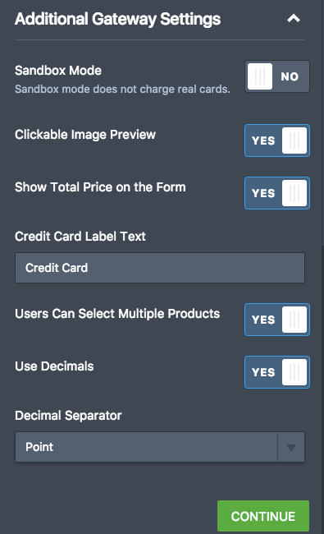Image resolution: width=324 pixels, height=534 pixels.
Task: Click the 'Sandbox Mode' label text
Action: (58, 71)
